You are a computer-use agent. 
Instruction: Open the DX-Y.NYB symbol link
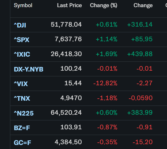[29, 69]
